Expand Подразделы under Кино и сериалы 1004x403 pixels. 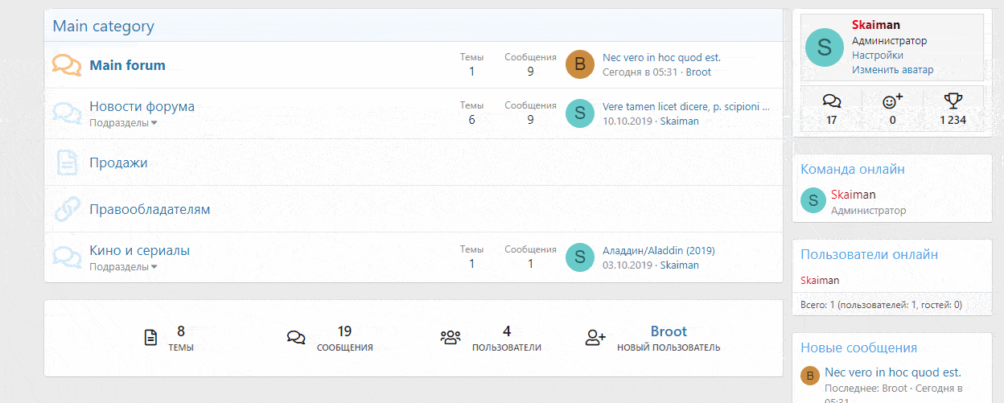pyautogui.click(x=123, y=266)
